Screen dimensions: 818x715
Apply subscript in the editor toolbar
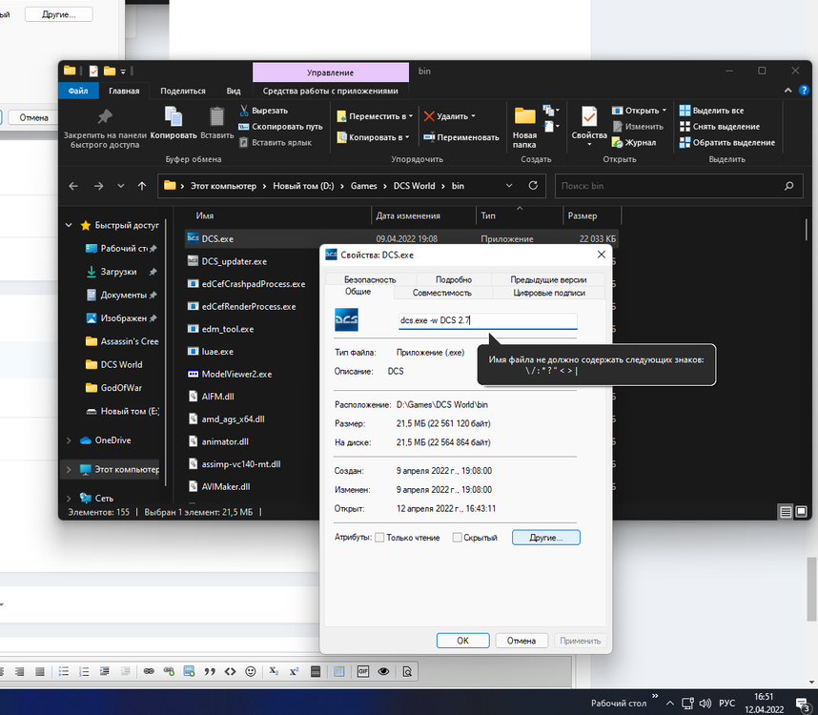pyautogui.click(x=274, y=671)
